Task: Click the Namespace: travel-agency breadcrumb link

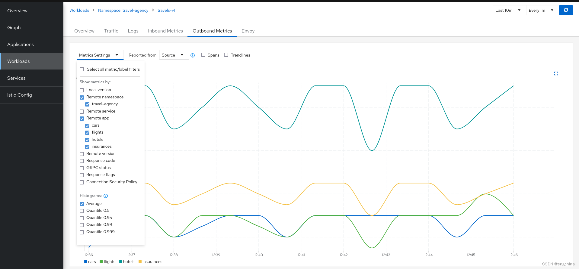Action: pyautogui.click(x=123, y=10)
